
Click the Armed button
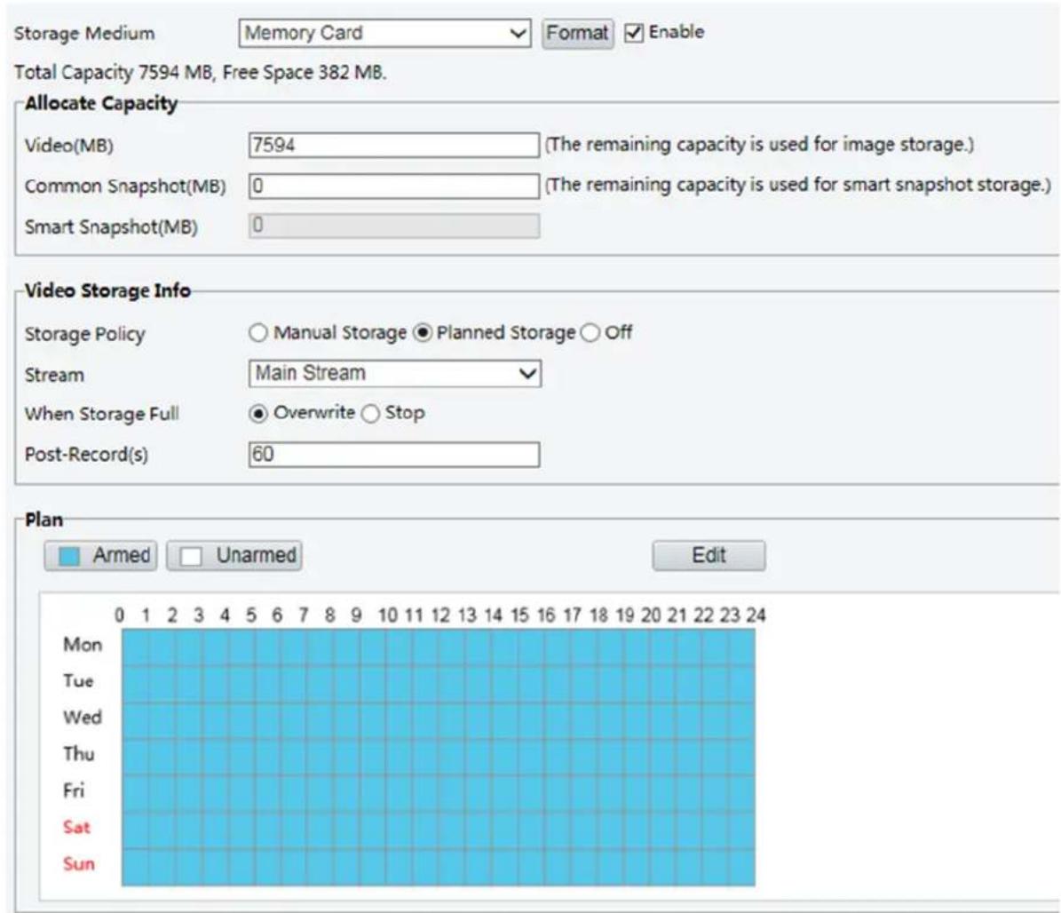tap(101, 556)
